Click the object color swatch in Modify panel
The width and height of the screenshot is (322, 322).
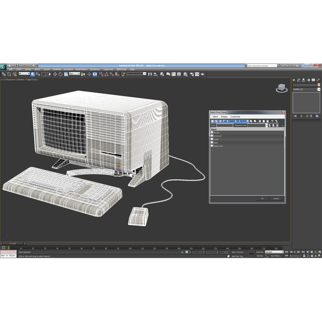click(x=319, y=85)
